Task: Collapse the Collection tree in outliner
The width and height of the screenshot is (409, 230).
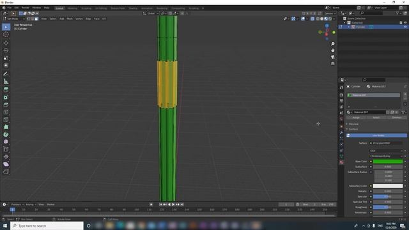Action: [344, 23]
